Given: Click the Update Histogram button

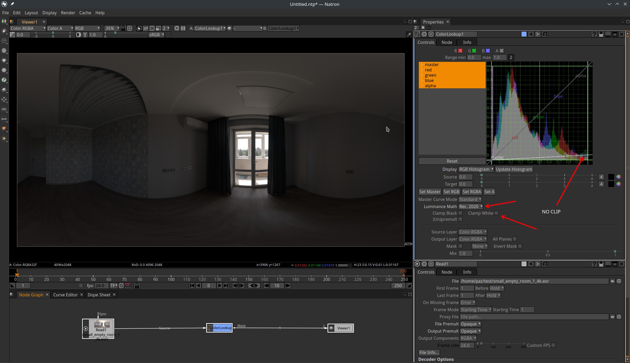Looking at the screenshot, I should pos(514,169).
